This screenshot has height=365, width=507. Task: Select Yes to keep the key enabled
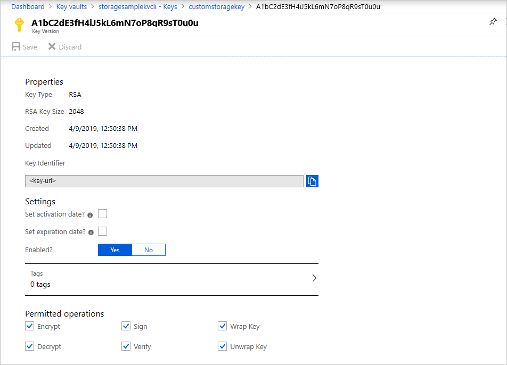pos(115,250)
